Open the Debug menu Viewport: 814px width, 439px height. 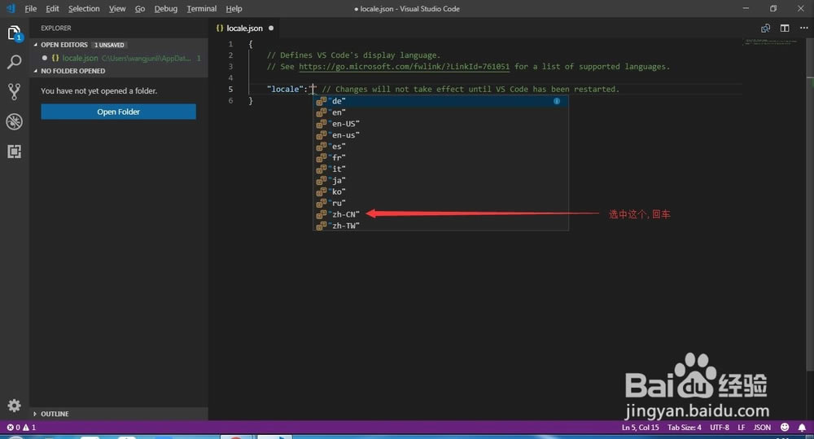(x=165, y=8)
